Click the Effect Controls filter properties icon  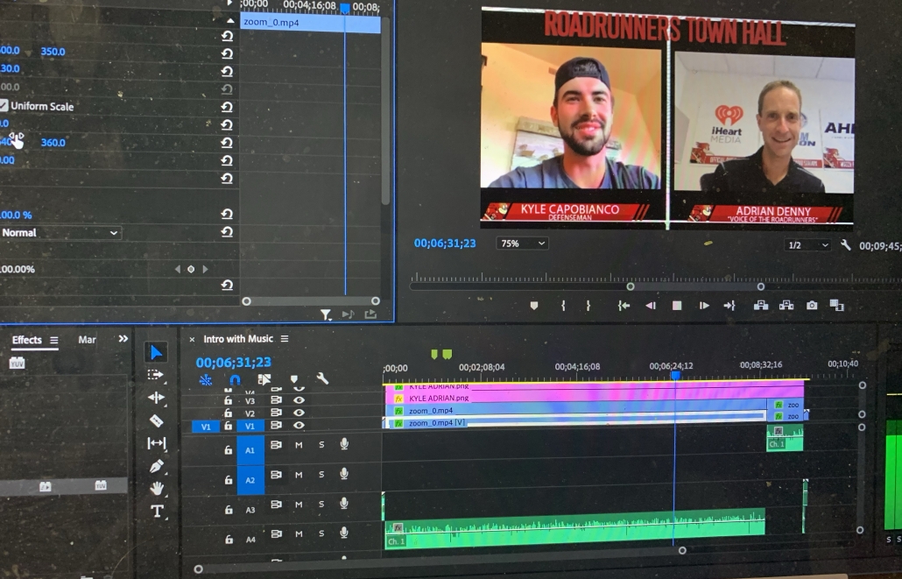point(326,314)
